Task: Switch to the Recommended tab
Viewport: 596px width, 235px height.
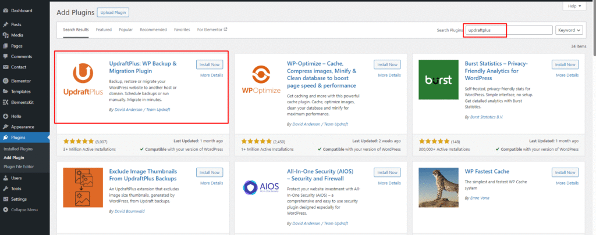Action: [x=153, y=30]
